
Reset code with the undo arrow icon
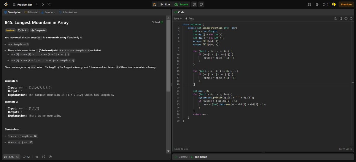(351, 19)
